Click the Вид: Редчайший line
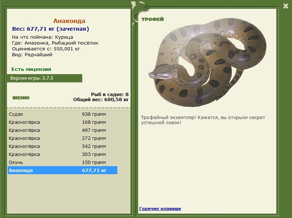The image size is (292, 218). coord(32,55)
